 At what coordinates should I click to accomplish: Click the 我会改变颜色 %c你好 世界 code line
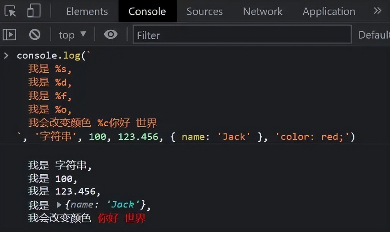point(92,123)
